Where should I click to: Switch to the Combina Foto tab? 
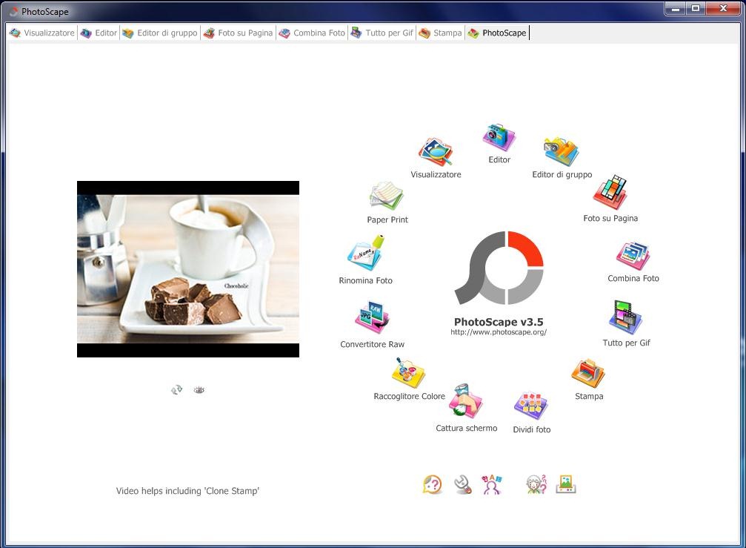click(312, 33)
